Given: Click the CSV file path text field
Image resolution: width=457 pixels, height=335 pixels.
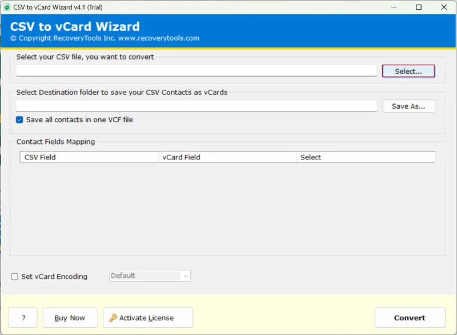Looking at the screenshot, I should pyautogui.click(x=197, y=71).
